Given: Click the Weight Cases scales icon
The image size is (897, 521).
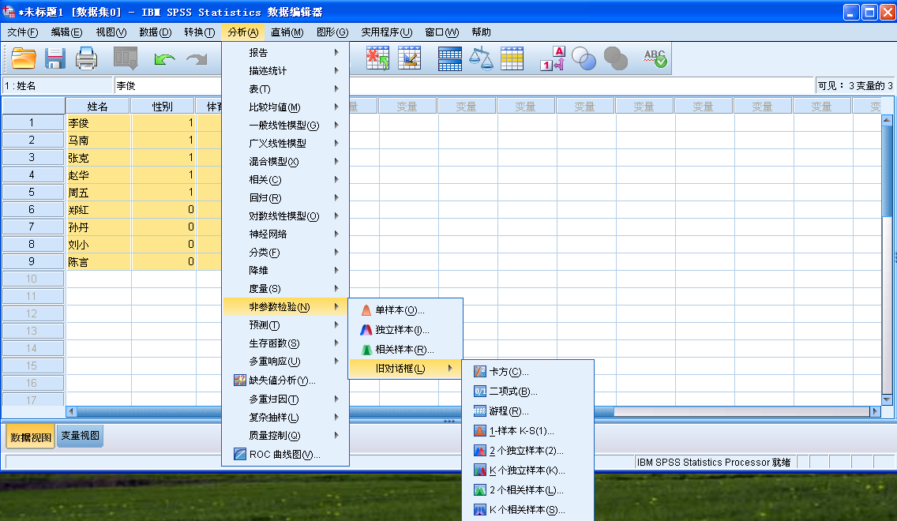Looking at the screenshot, I should 481,58.
